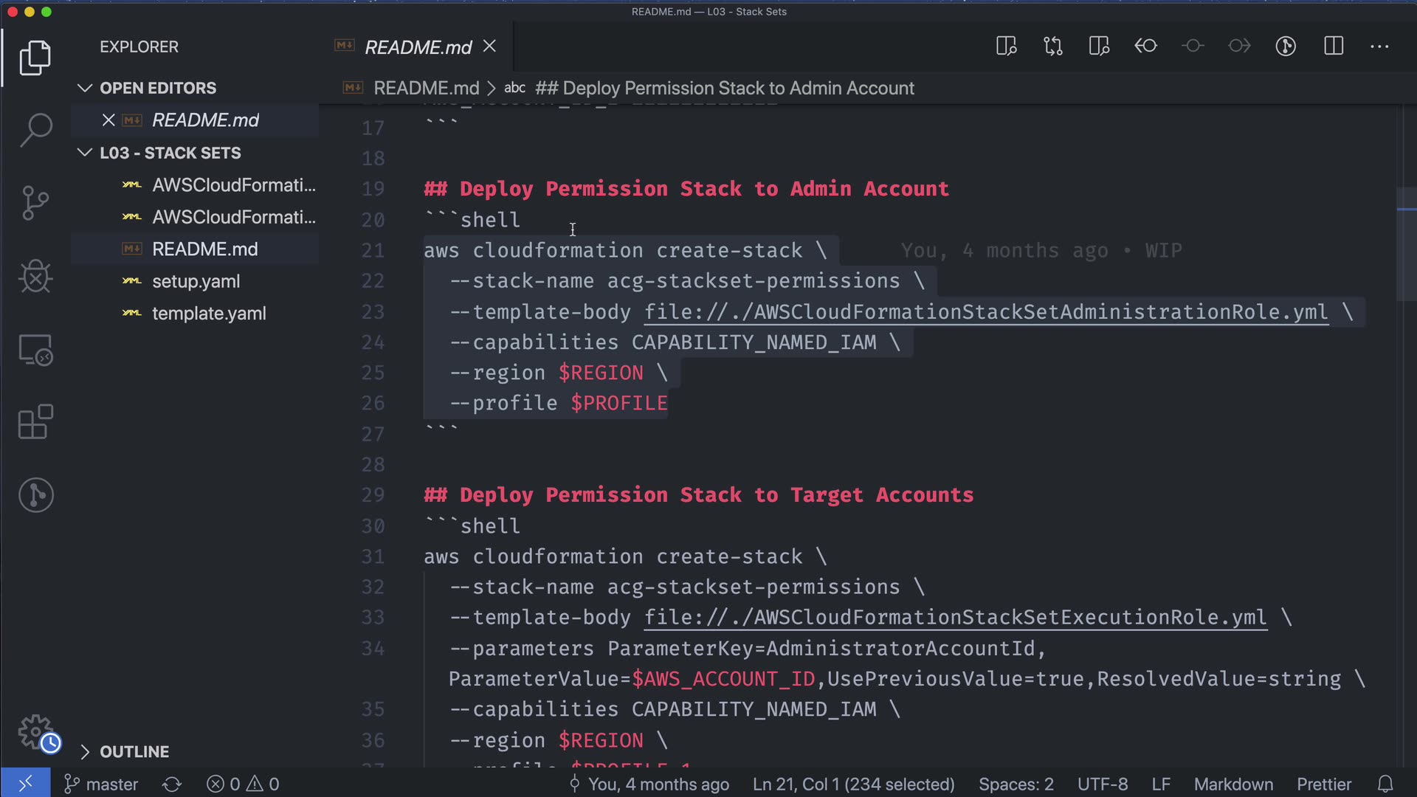The height and width of the screenshot is (797, 1417).
Task: Click the editor minimap scrollbar
Action: click(1407, 244)
